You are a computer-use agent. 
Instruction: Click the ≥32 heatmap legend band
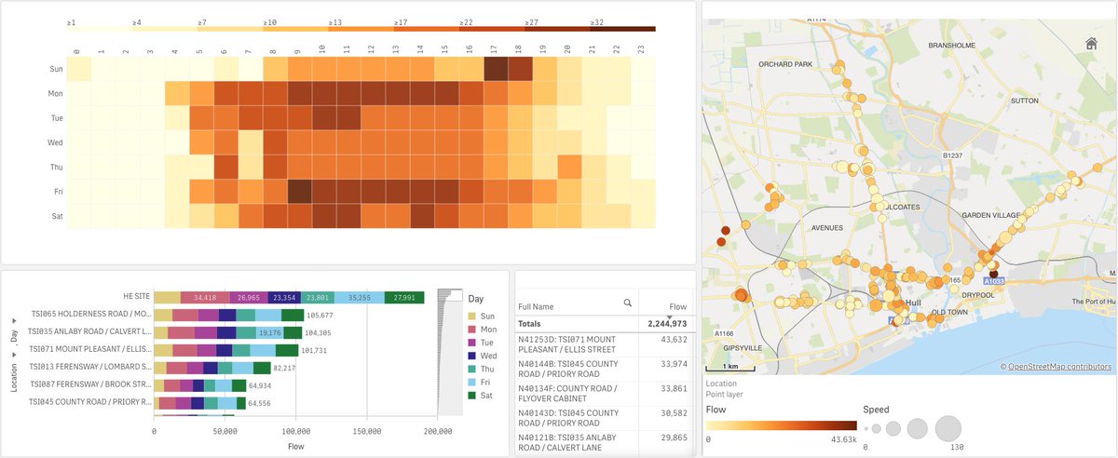(x=622, y=29)
